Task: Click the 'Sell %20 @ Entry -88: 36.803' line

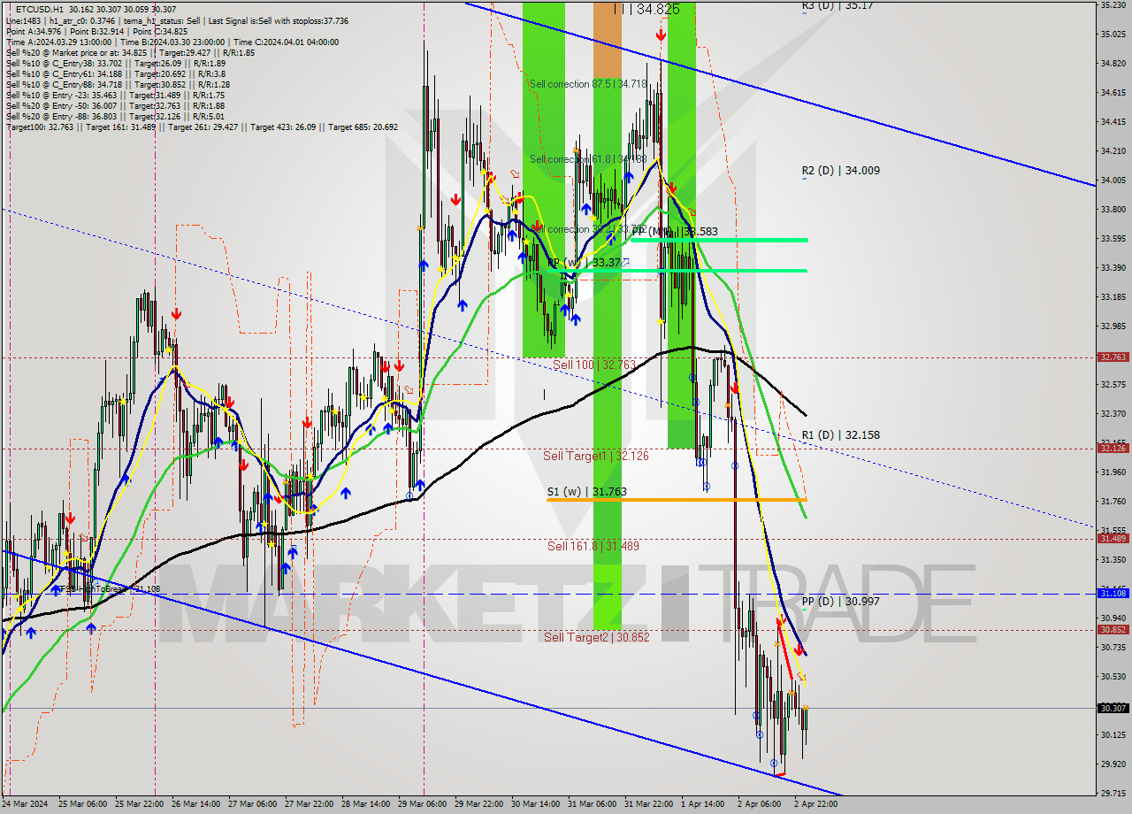Action: click(x=114, y=117)
